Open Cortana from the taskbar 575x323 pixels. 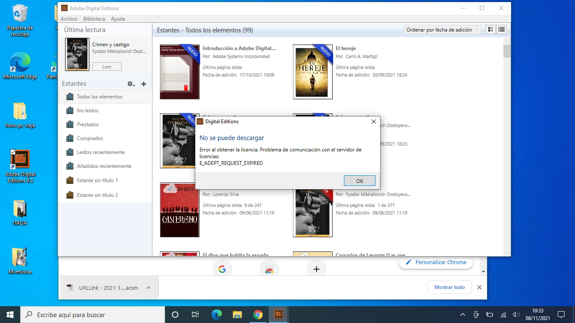coord(175,315)
